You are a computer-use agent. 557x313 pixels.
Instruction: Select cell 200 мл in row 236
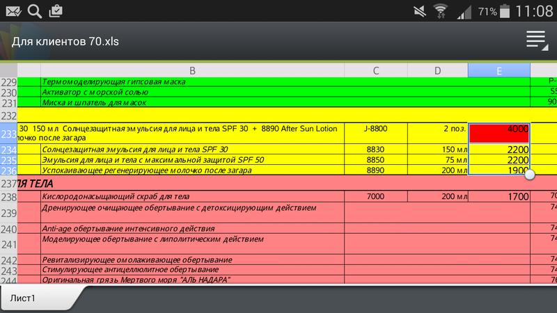point(438,170)
